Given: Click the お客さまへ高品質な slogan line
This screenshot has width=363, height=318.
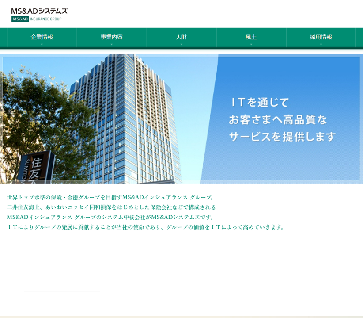Looking at the screenshot, I should [x=278, y=119].
